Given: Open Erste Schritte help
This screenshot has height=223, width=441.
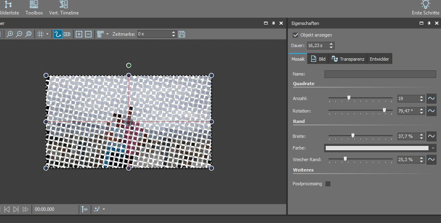Looking at the screenshot, I should (425, 8).
